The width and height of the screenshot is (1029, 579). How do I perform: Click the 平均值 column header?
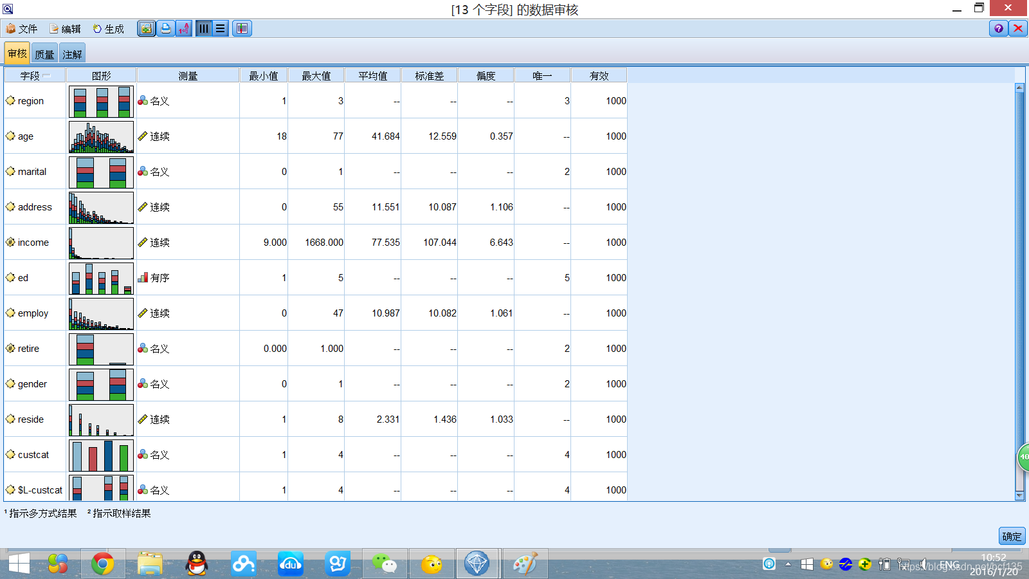click(373, 76)
